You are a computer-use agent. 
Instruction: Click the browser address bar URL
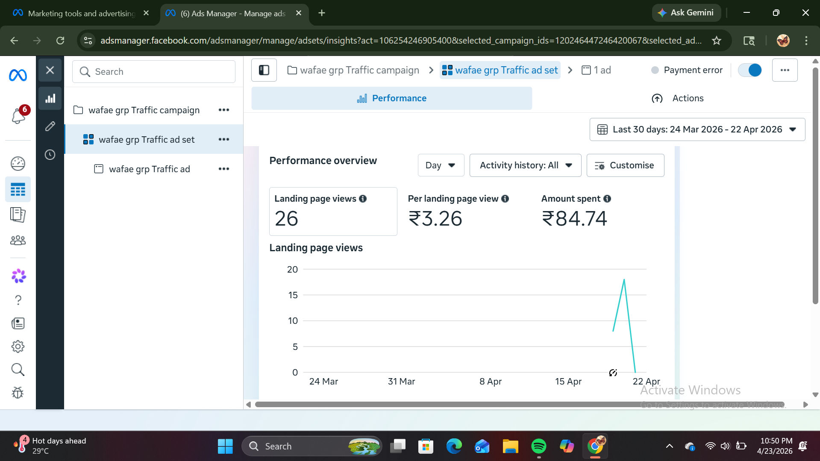click(401, 41)
